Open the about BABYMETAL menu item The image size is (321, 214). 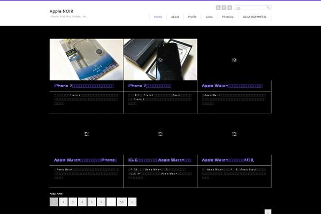pyautogui.click(x=255, y=17)
